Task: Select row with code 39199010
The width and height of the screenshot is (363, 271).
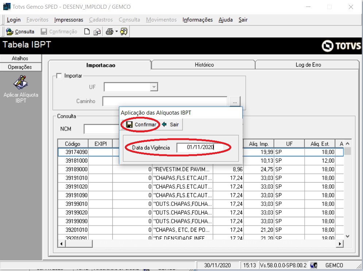Action: tap(201, 204)
